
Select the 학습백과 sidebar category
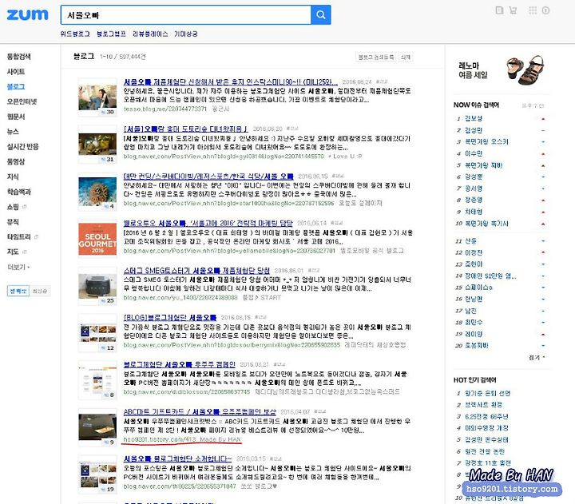coord(18,192)
